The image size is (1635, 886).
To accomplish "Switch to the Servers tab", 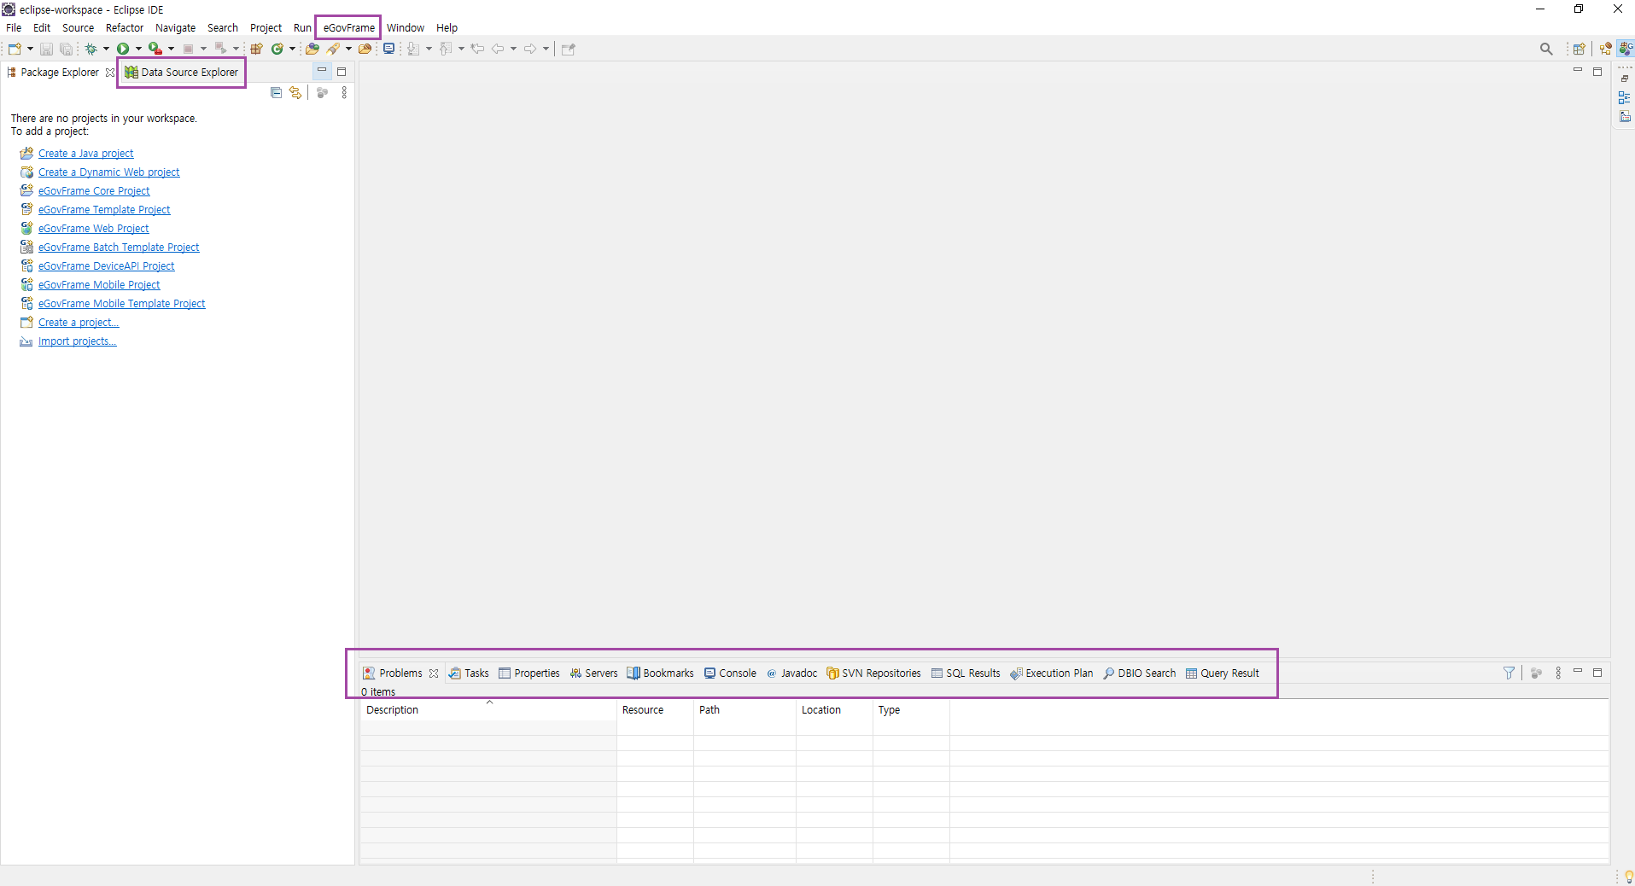I will [x=593, y=673].
